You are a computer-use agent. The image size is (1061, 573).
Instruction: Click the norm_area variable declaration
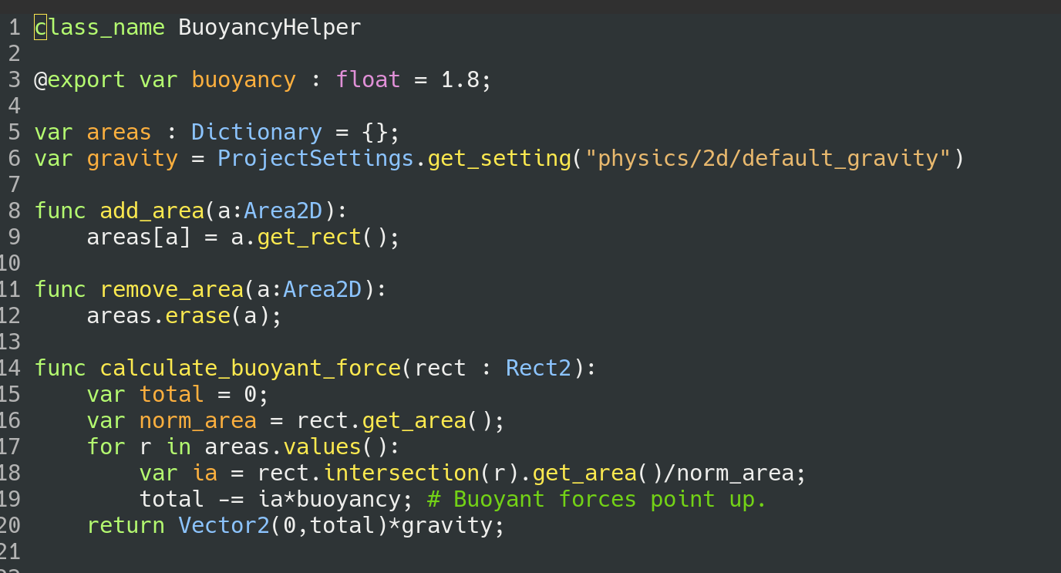[197, 421]
